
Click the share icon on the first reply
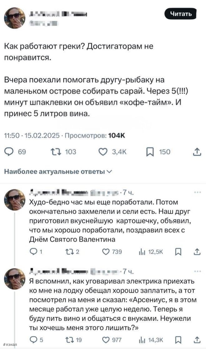[197, 252]
